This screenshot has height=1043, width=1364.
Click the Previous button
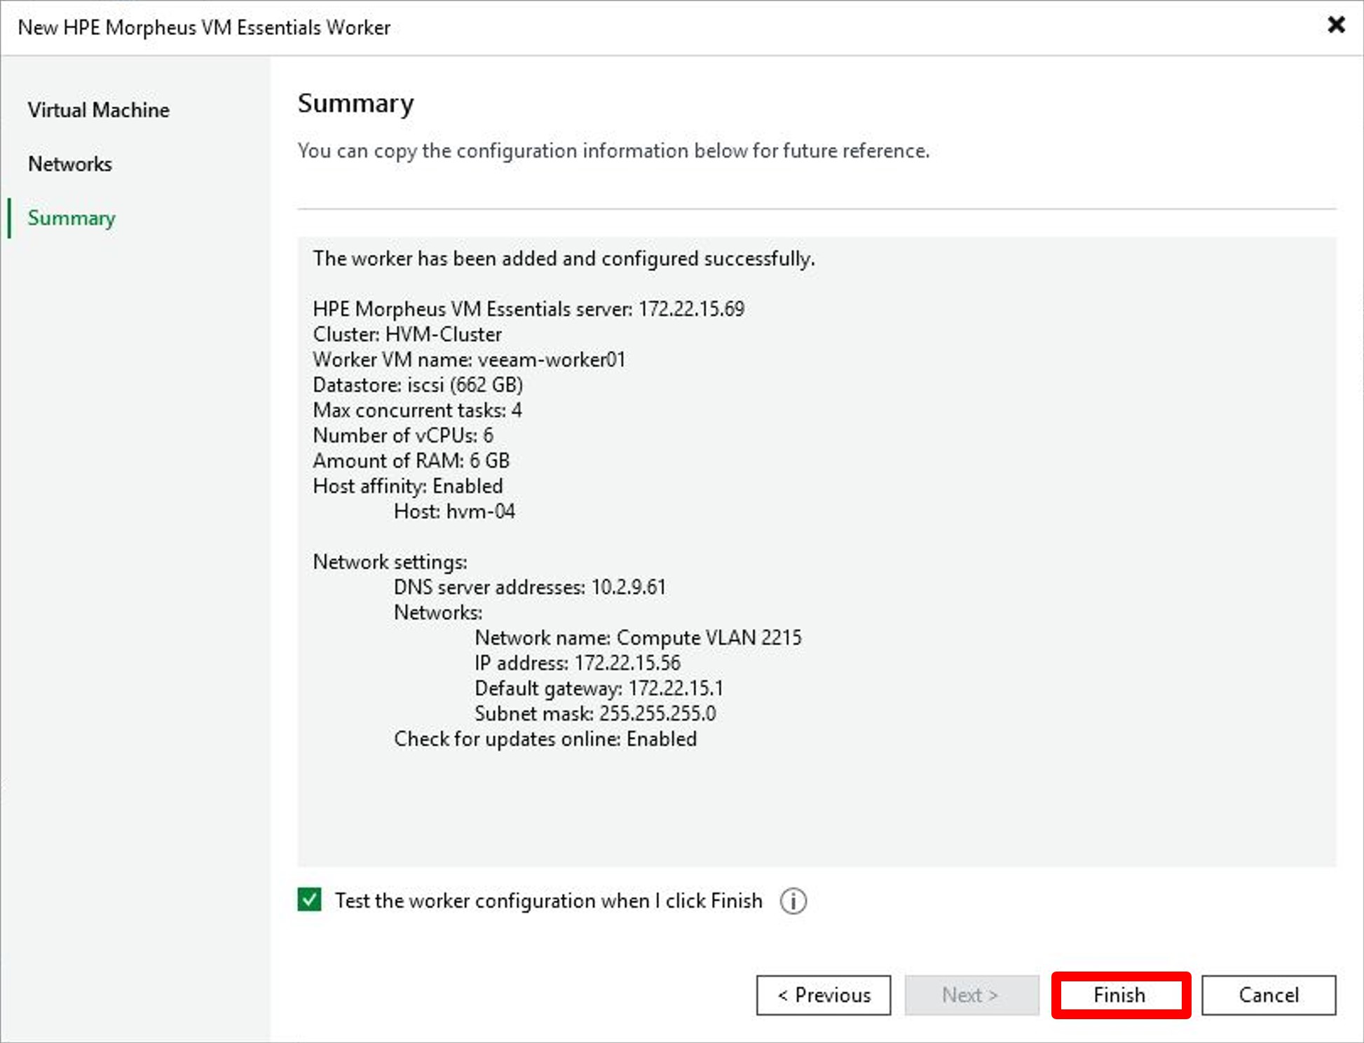[824, 995]
